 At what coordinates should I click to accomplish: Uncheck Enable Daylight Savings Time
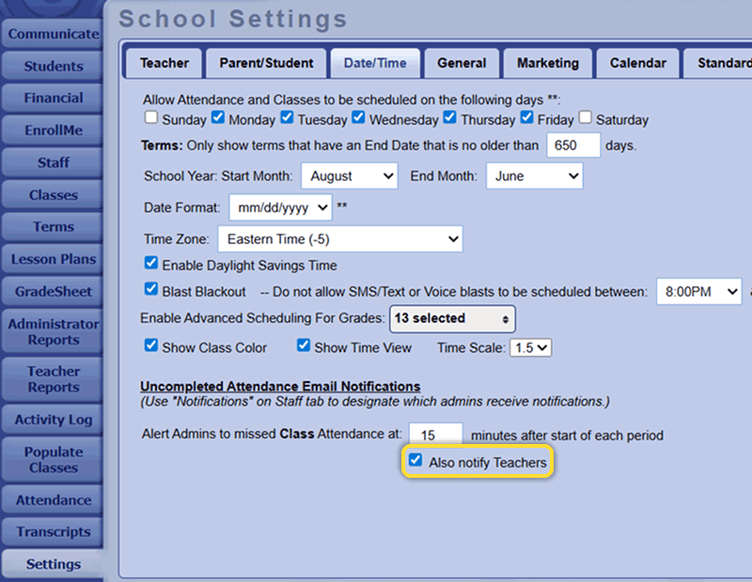(x=151, y=264)
